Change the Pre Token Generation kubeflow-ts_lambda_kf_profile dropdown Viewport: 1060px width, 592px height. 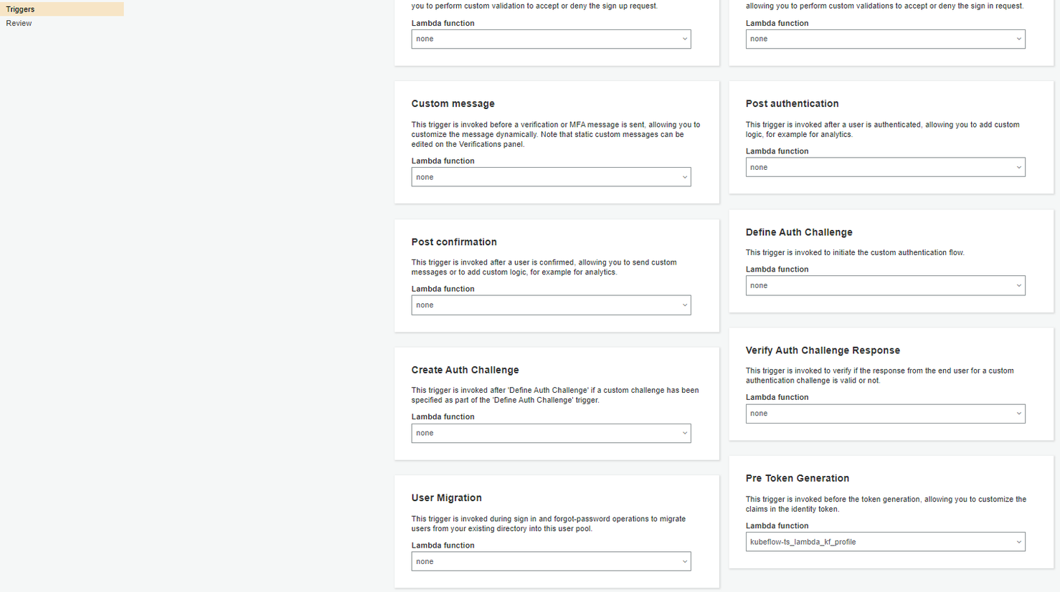coord(885,542)
